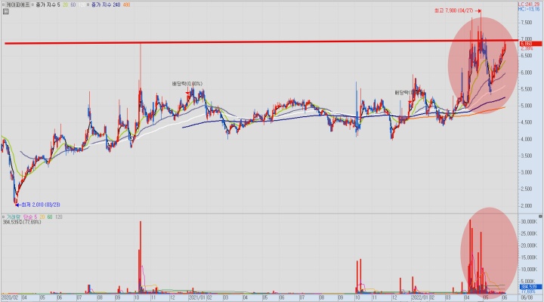This screenshot has height=302, width=544.
Task: Click the purple 60 moving-average legend
Action: [x=73, y=5]
